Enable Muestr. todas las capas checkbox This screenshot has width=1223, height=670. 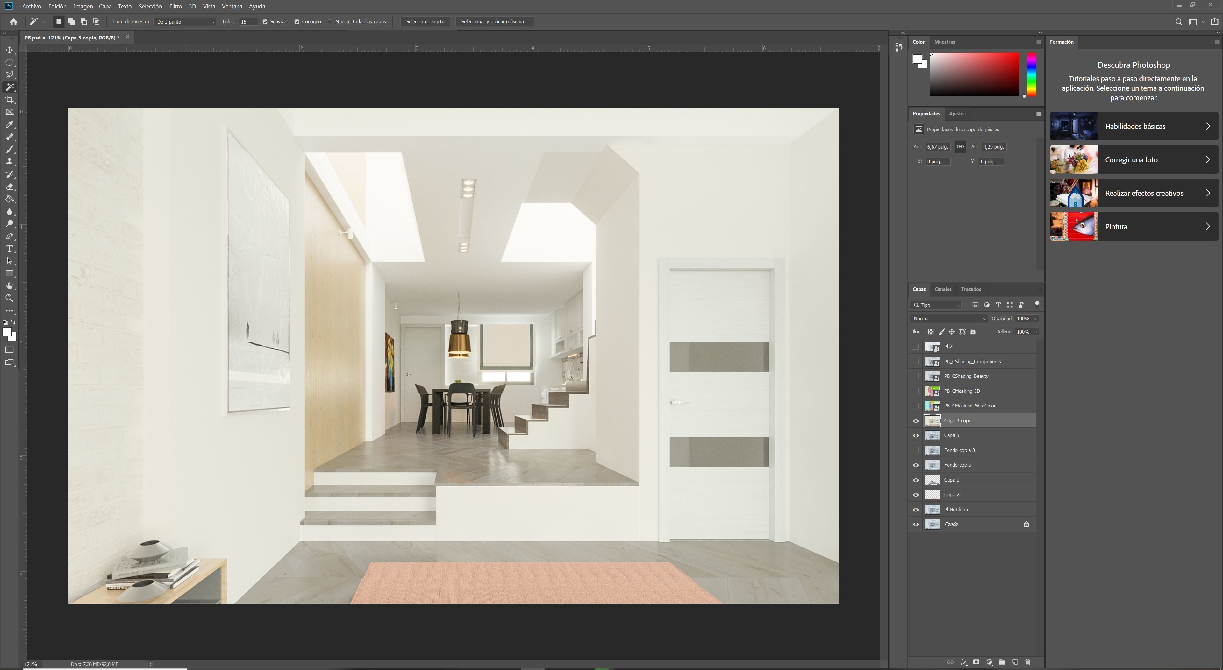coord(330,22)
